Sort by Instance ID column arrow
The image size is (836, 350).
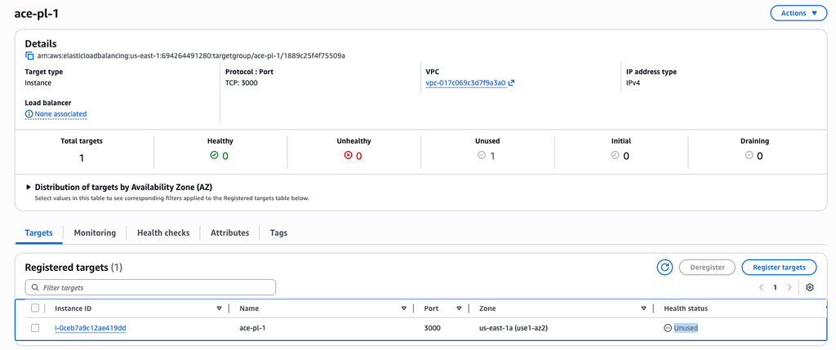click(x=219, y=308)
